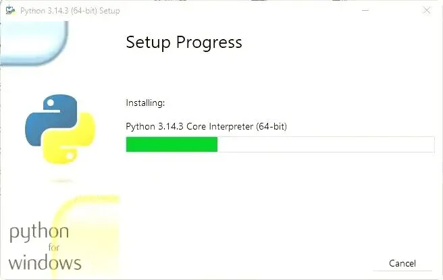Click the Installing: label
Image resolution: width=443 pixels, height=280 pixels.
point(145,103)
